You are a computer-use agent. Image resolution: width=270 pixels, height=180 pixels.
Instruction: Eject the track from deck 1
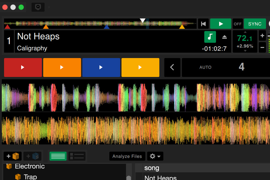point(224,37)
